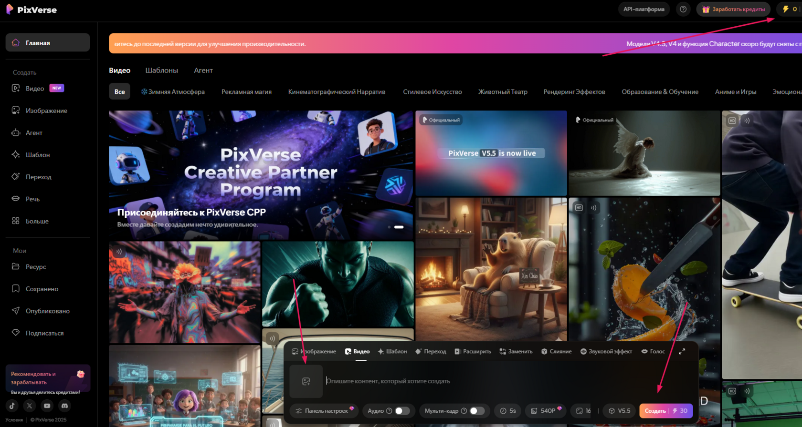The height and width of the screenshot is (427, 802).
Task: Open the capybara by fireplace video thumbnail
Action: point(491,269)
